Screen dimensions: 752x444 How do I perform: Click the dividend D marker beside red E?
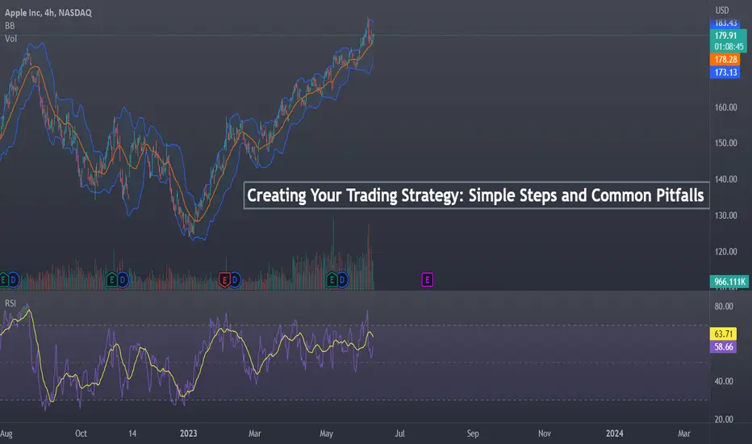[235, 279]
